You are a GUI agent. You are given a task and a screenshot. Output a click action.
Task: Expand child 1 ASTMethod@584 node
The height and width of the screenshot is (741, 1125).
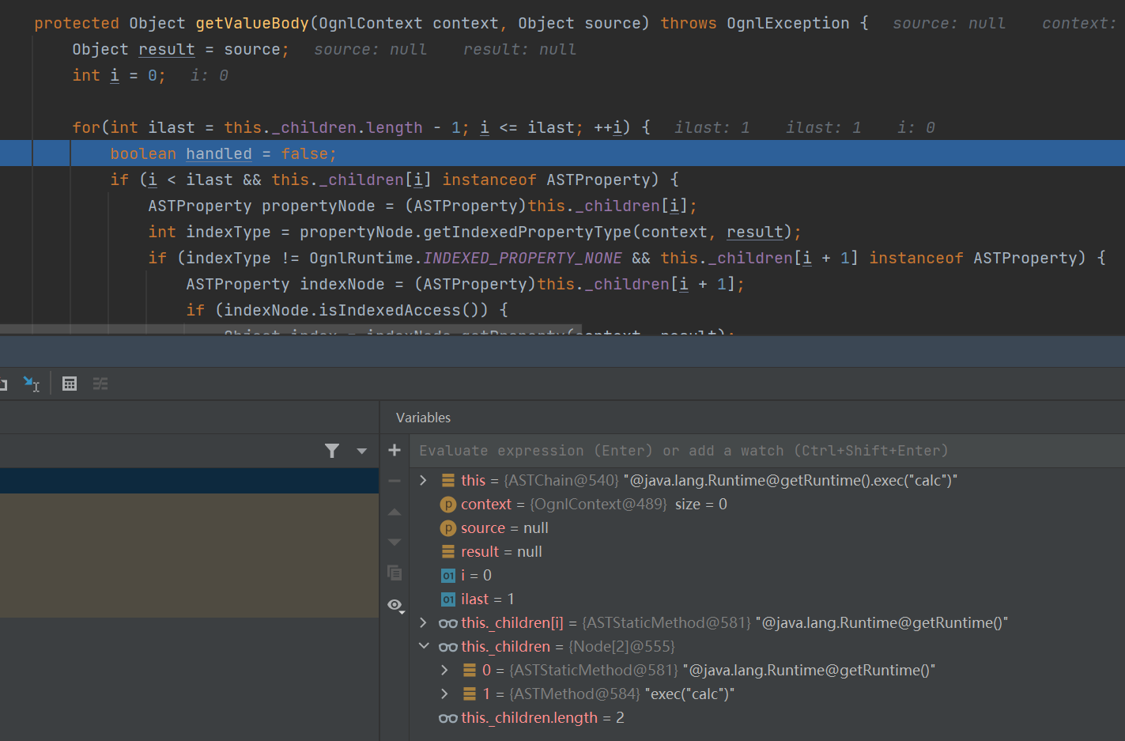point(444,694)
